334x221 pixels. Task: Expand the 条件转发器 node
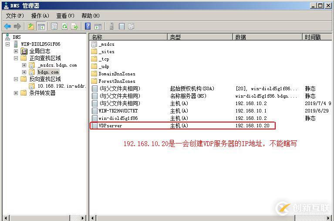point(16,93)
